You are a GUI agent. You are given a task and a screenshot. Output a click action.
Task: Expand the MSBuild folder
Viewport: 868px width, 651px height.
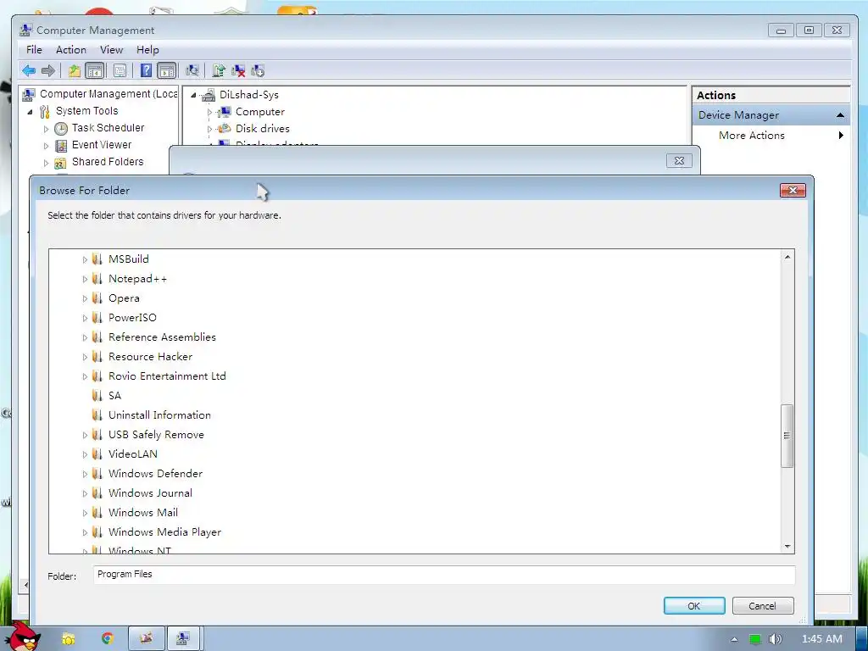pos(85,259)
